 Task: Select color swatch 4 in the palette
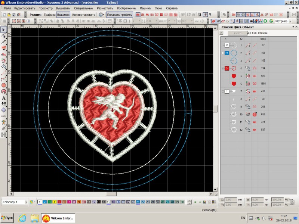coord(54,202)
